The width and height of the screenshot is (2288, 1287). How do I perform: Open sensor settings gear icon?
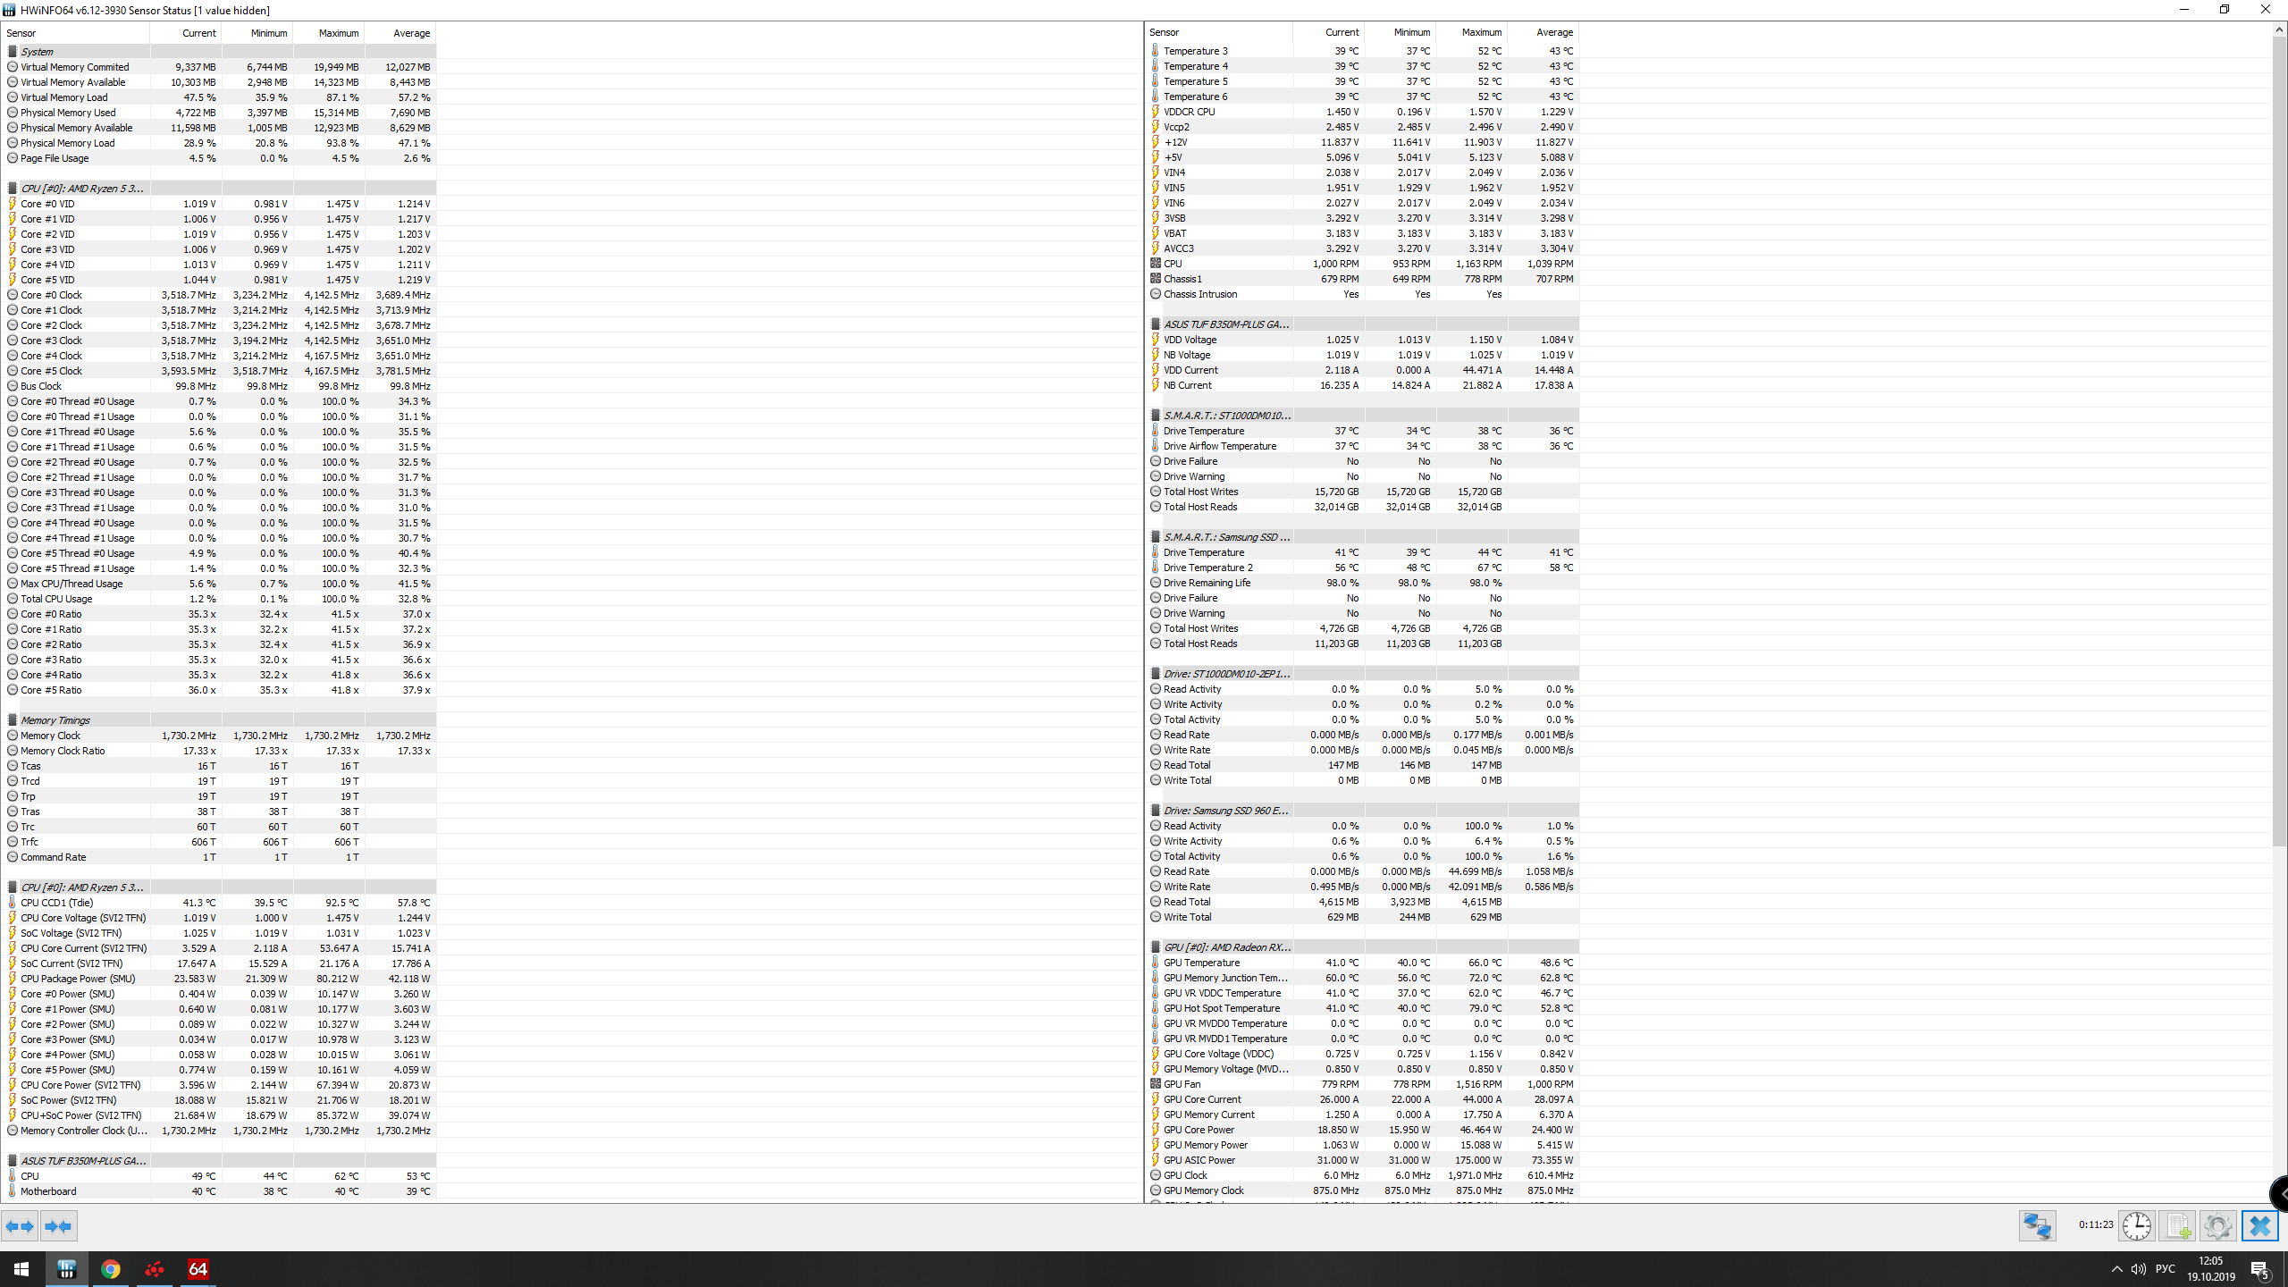click(x=2217, y=1225)
